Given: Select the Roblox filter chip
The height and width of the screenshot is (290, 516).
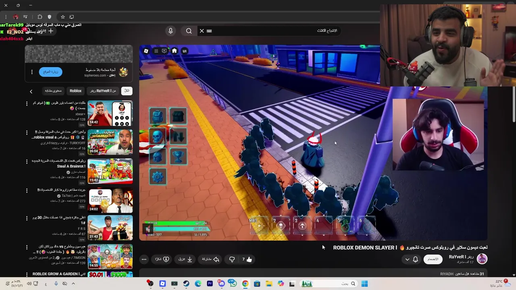Looking at the screenshot, I should coord(75,91).
